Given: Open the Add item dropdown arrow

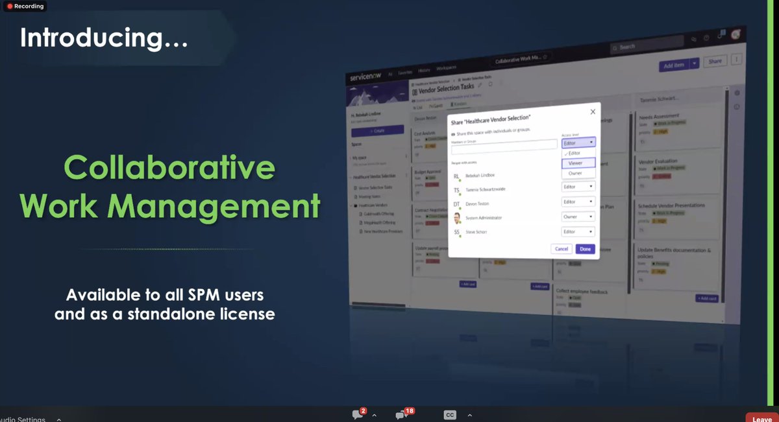Looking at the screenshot, I should tap(695, 64).
